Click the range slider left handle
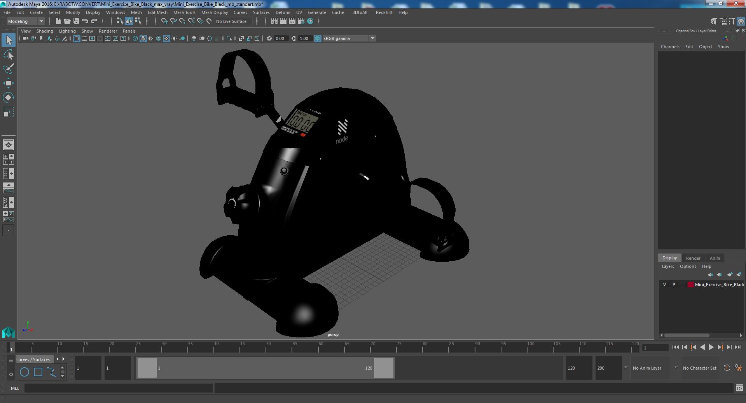 click(147, 368)
